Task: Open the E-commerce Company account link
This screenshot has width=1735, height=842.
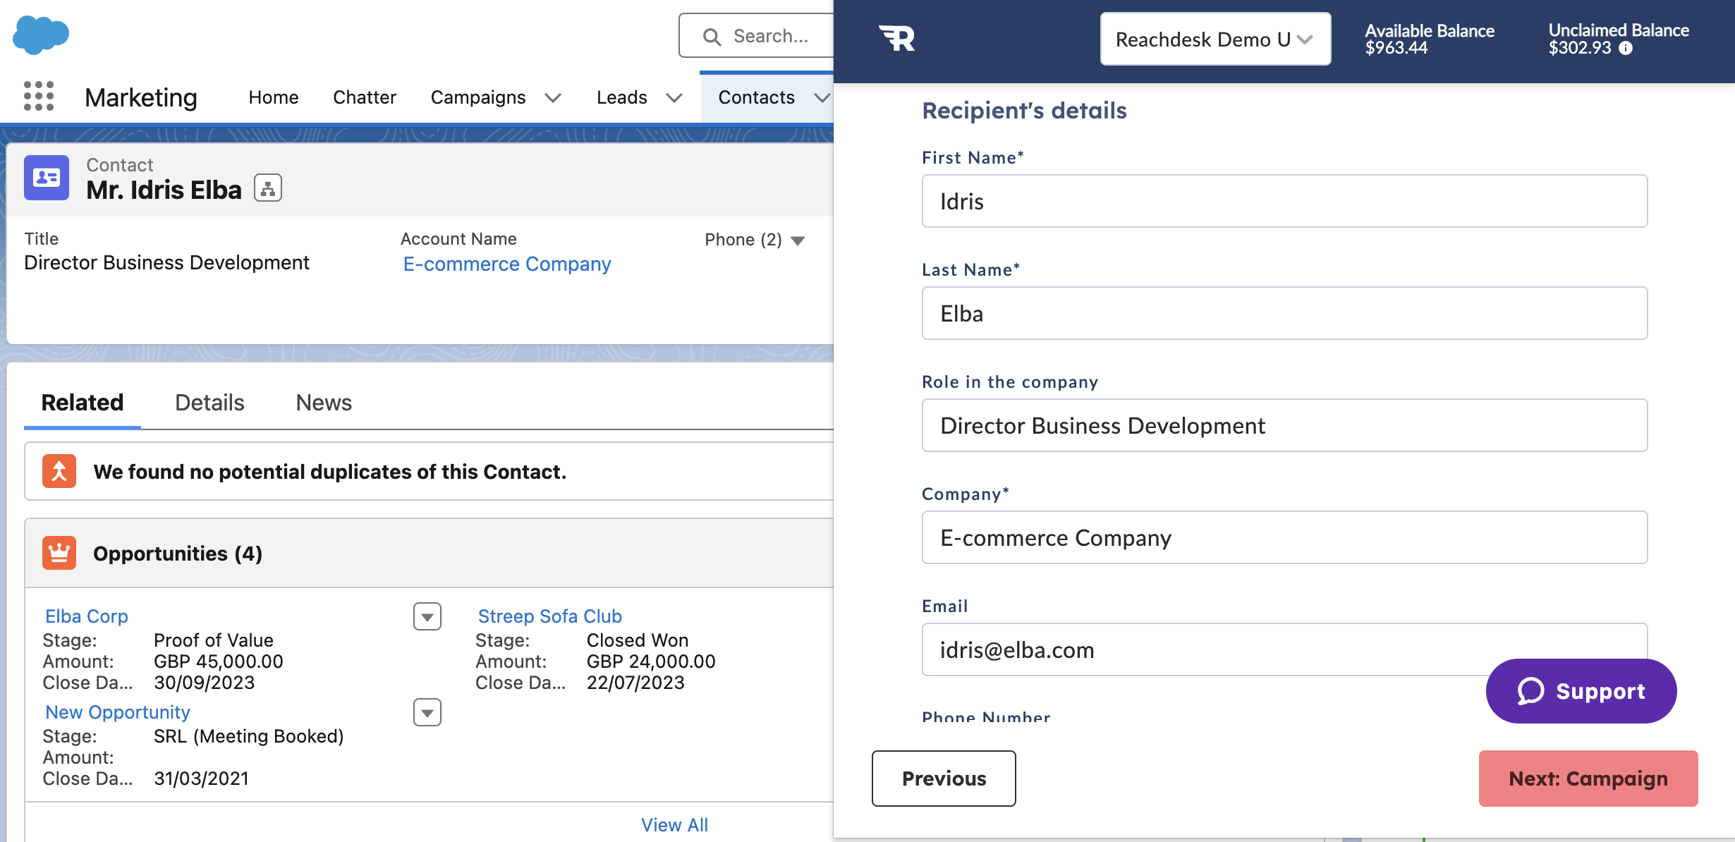Action: click(x=507, y=264)
